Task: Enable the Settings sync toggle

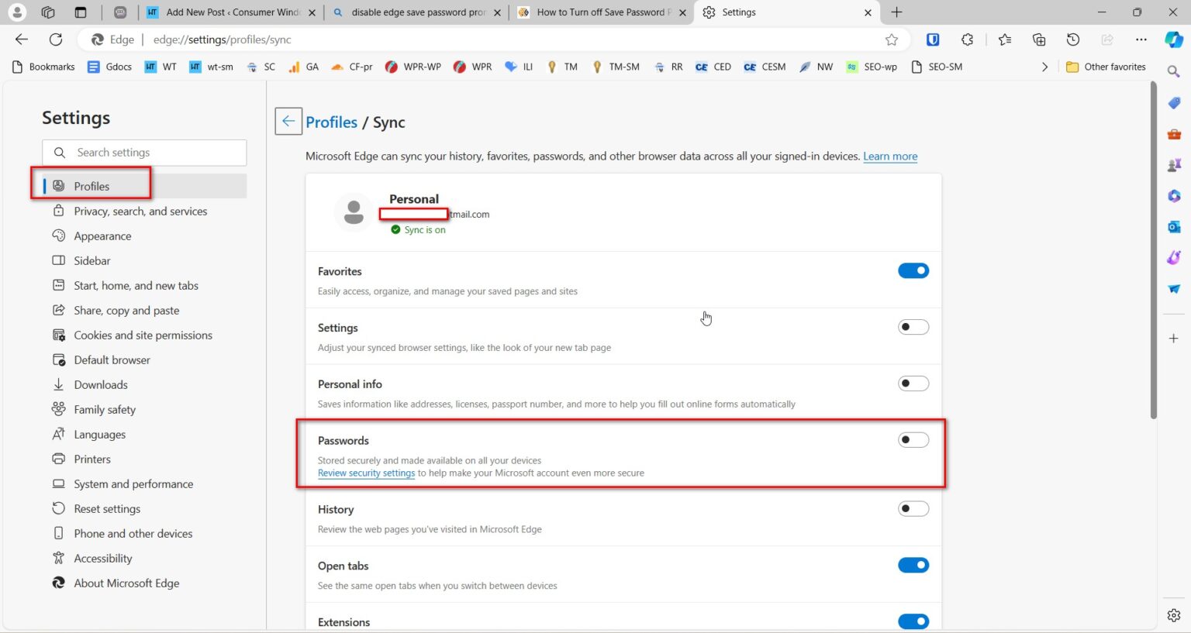Action: point(913,327)
